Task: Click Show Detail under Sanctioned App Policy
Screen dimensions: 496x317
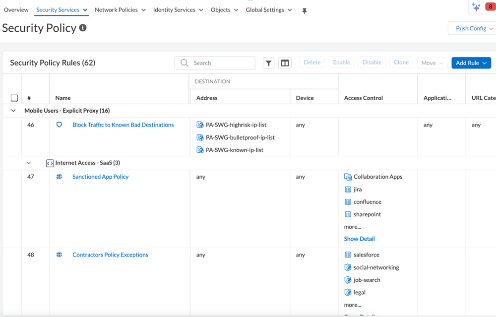Action: [x=359, y=239]
